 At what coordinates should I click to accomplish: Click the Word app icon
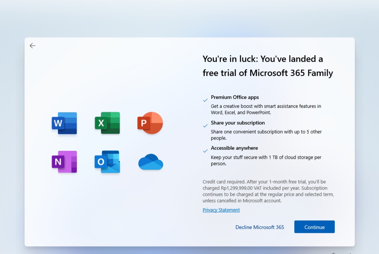point(64,123)
